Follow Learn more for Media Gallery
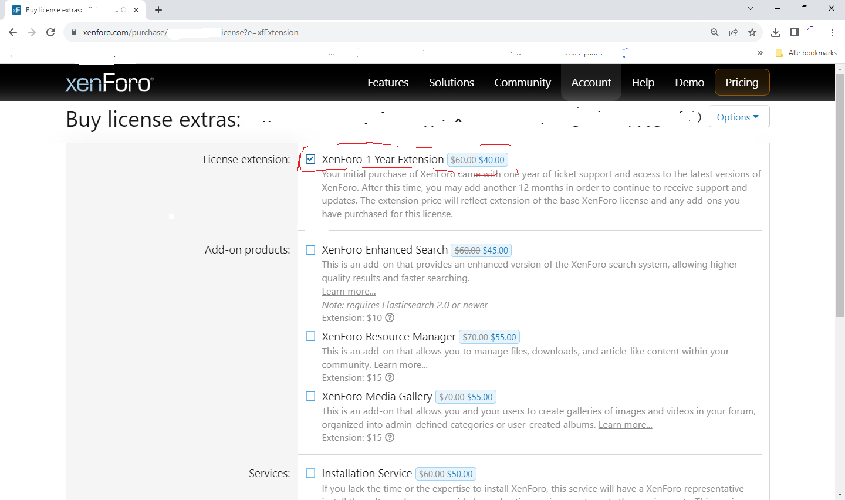This screenshot has width=845, height=500. point(626,425)
